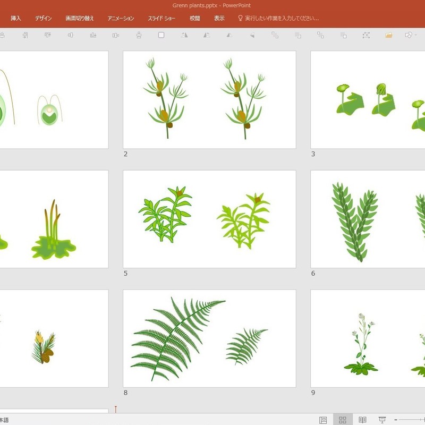Open the 挿入 (Insert) tab

(16, 18)
